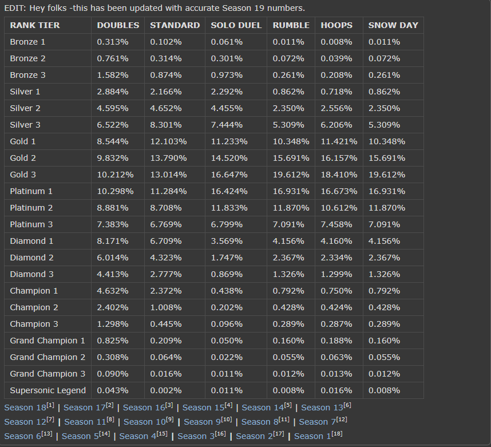The width and height of the screenshot is (491, 447).
Task: Open the Season 9 link
Action: coord(202,422)
